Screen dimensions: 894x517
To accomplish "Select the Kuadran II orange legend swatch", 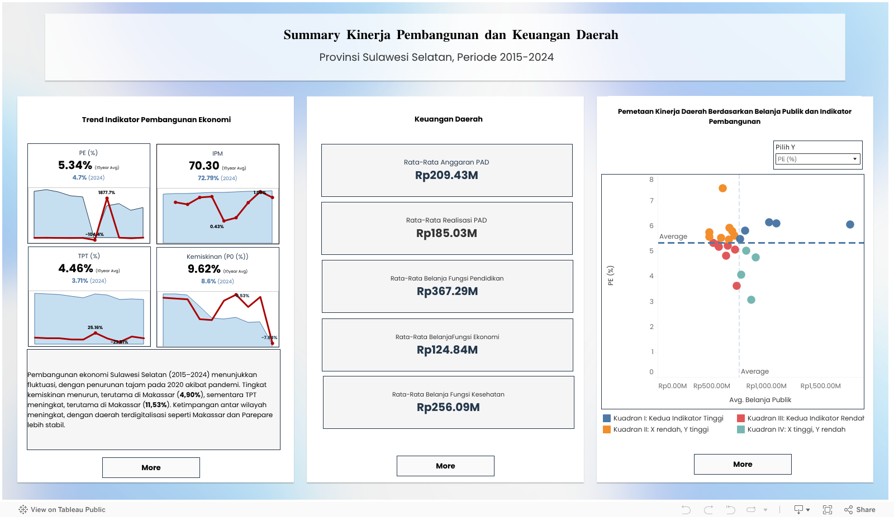I will pos(607,429).
